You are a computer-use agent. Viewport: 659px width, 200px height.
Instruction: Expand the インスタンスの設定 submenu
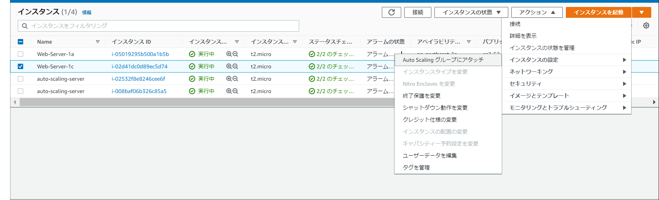pyautogui.click(x=567, y=60)
